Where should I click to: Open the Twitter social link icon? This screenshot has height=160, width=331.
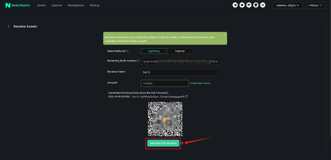click(242, 5)
